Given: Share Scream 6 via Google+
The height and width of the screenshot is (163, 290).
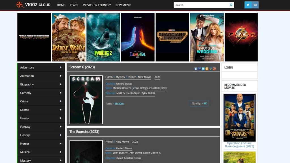Looking at the screenshot, I should pos(214,69).
